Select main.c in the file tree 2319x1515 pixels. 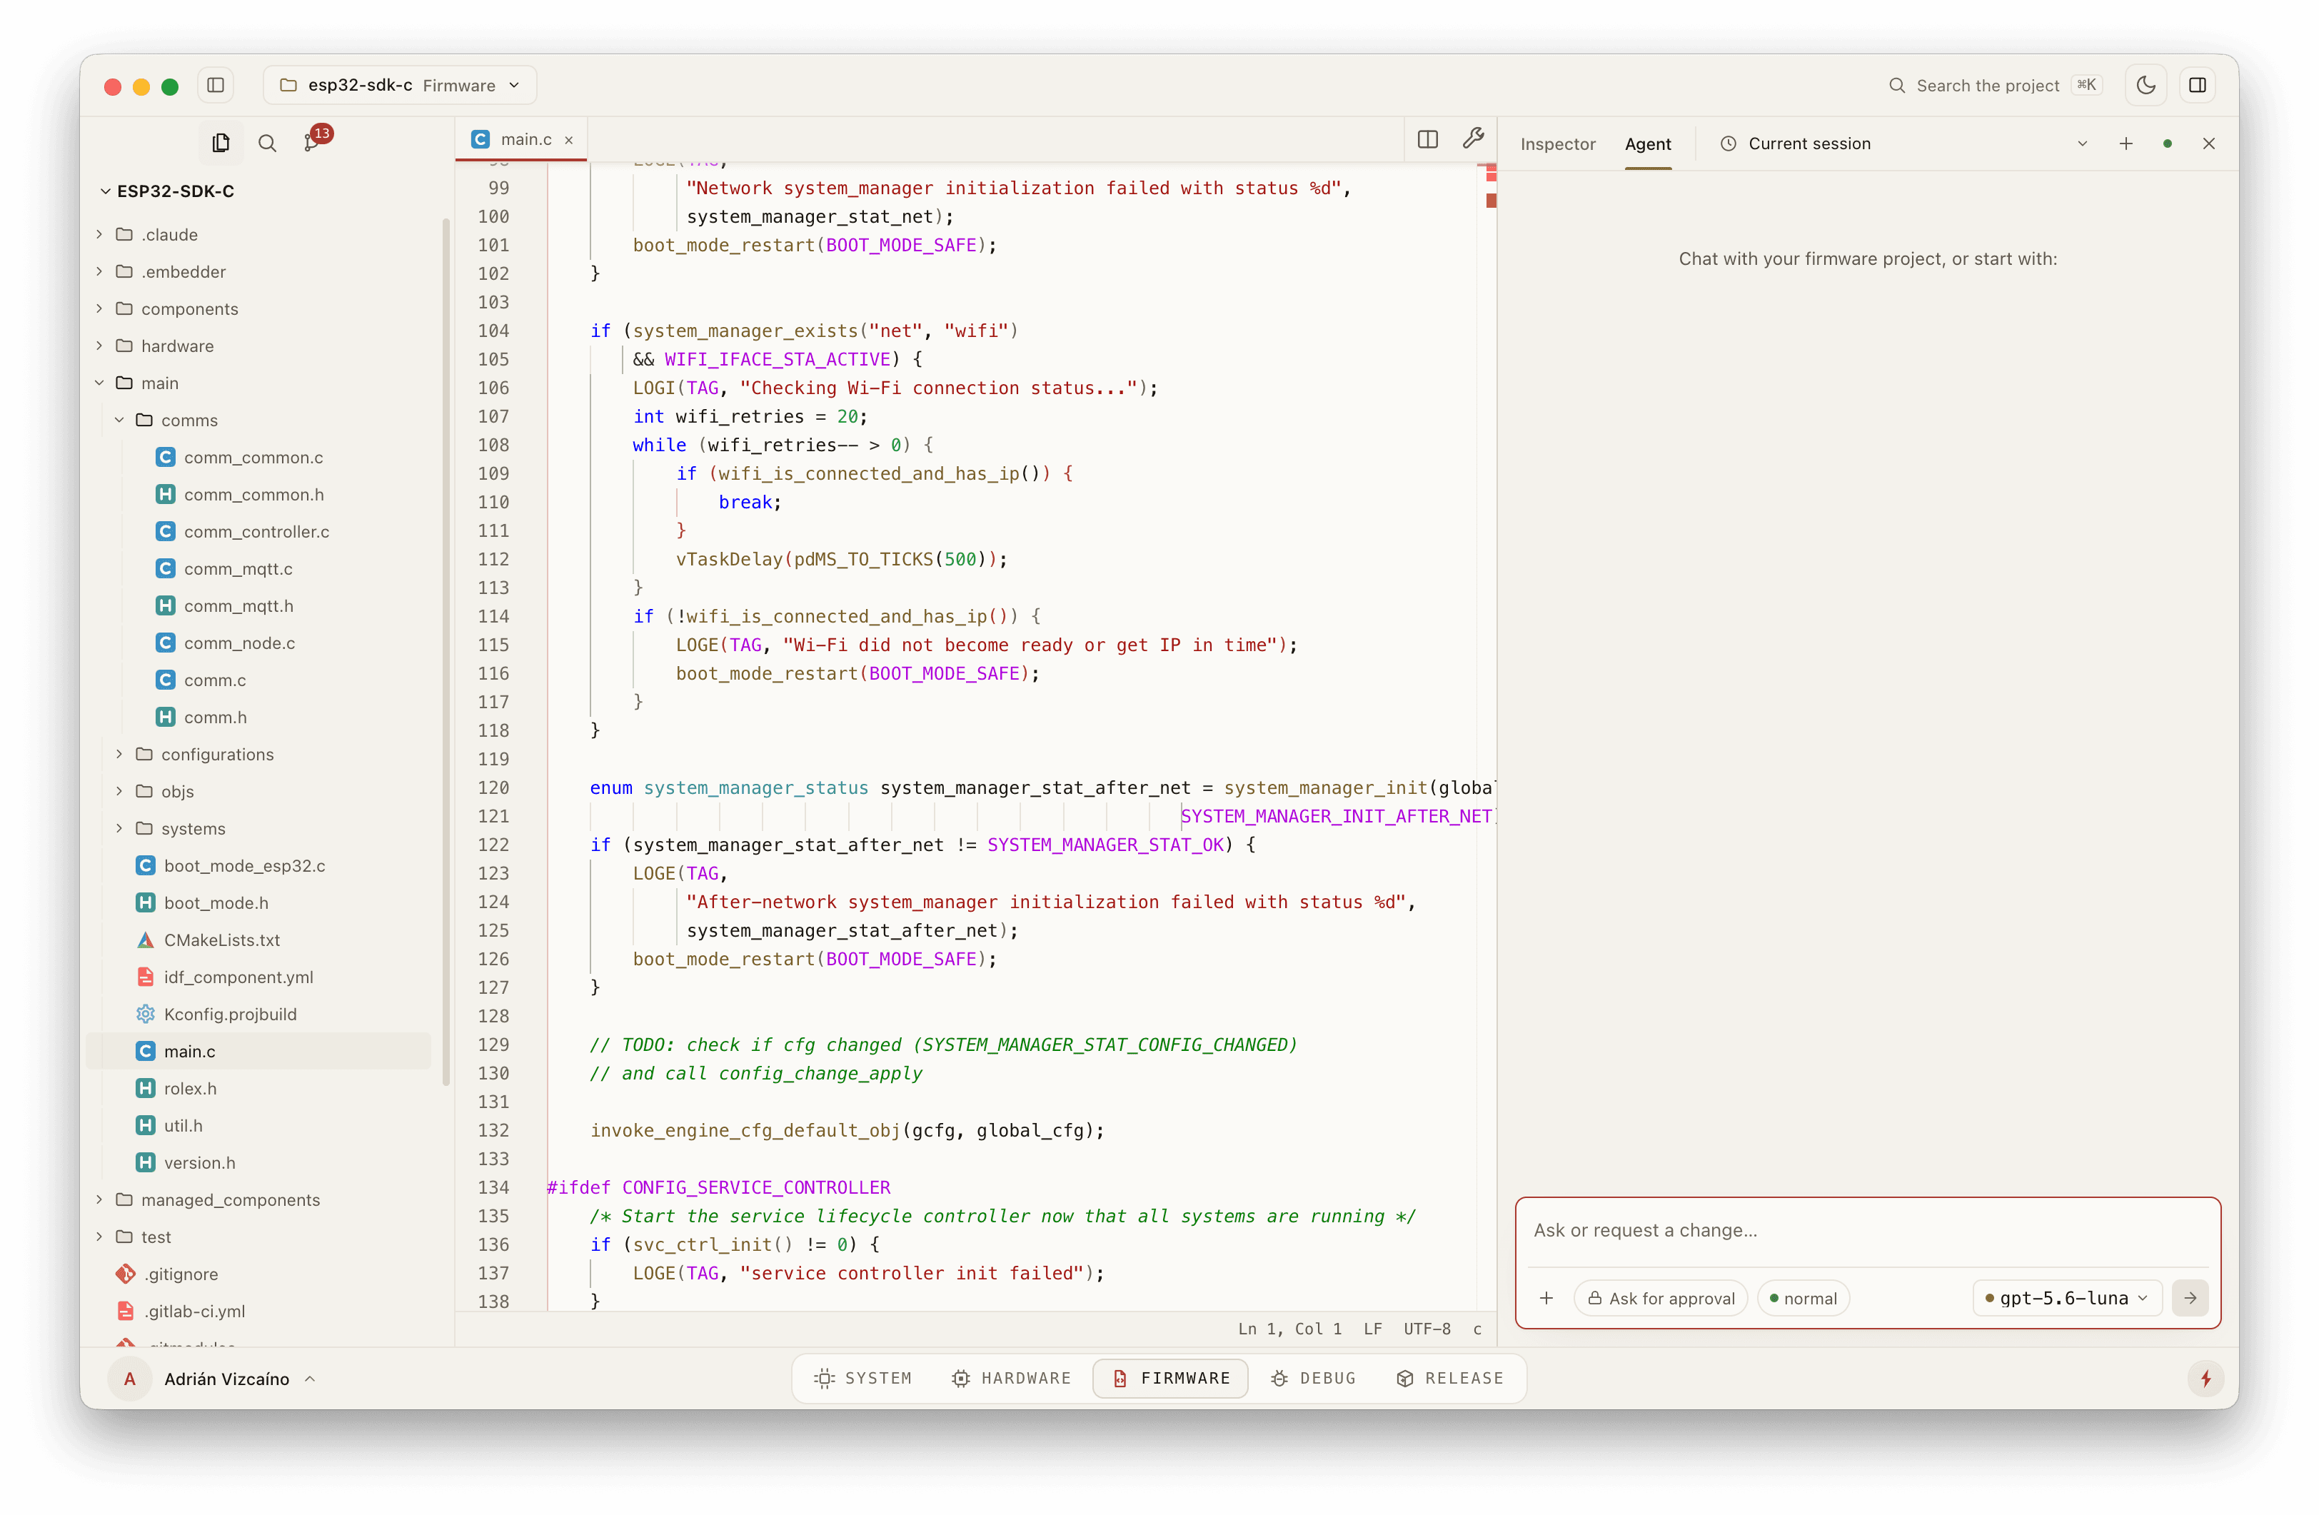click(x=257, y=1050)
